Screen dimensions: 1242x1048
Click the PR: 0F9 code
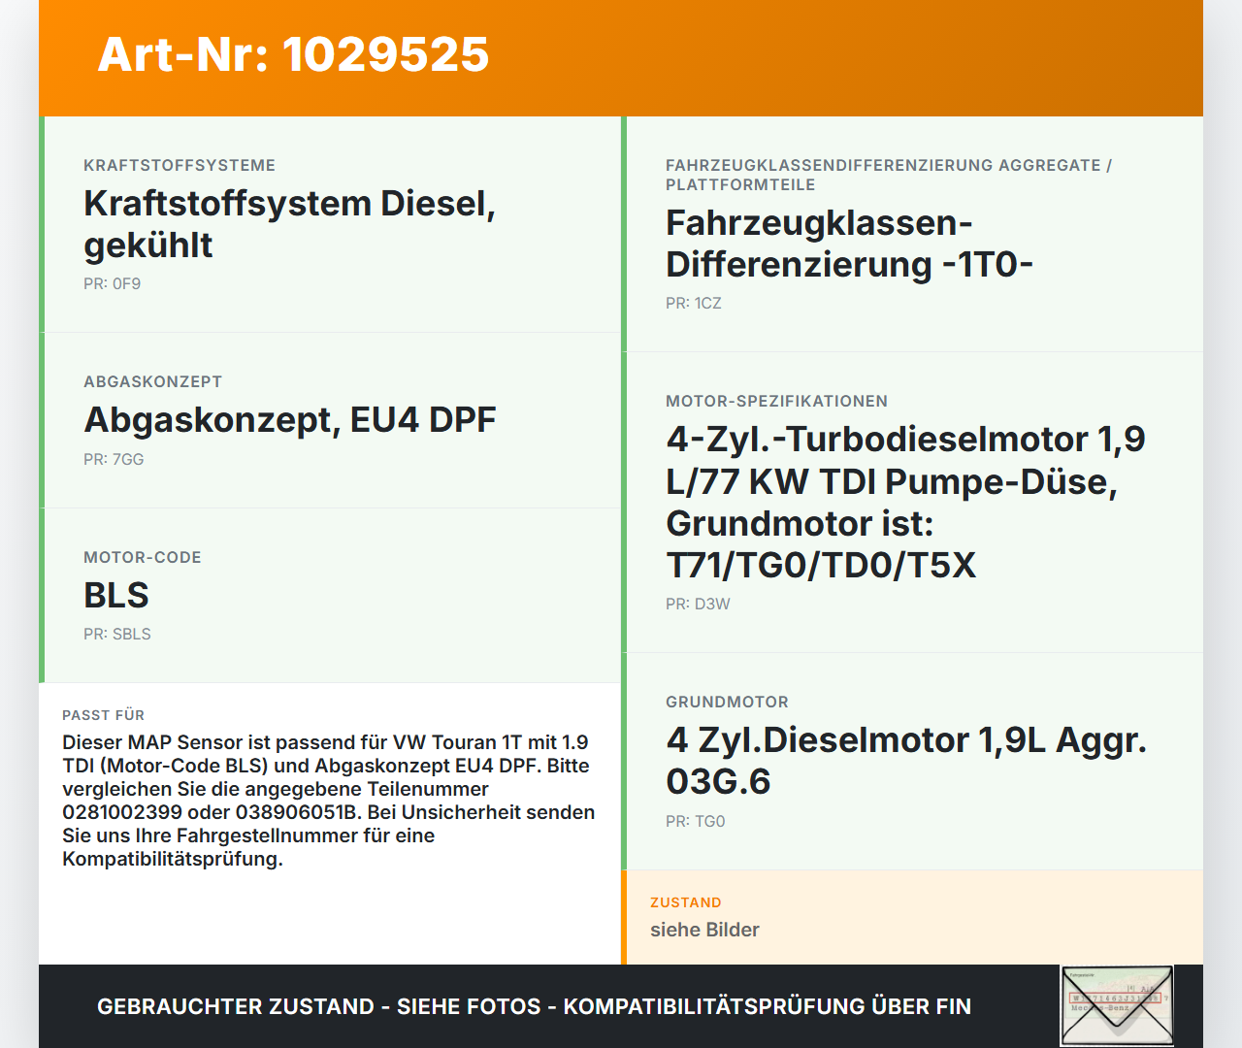113,283
